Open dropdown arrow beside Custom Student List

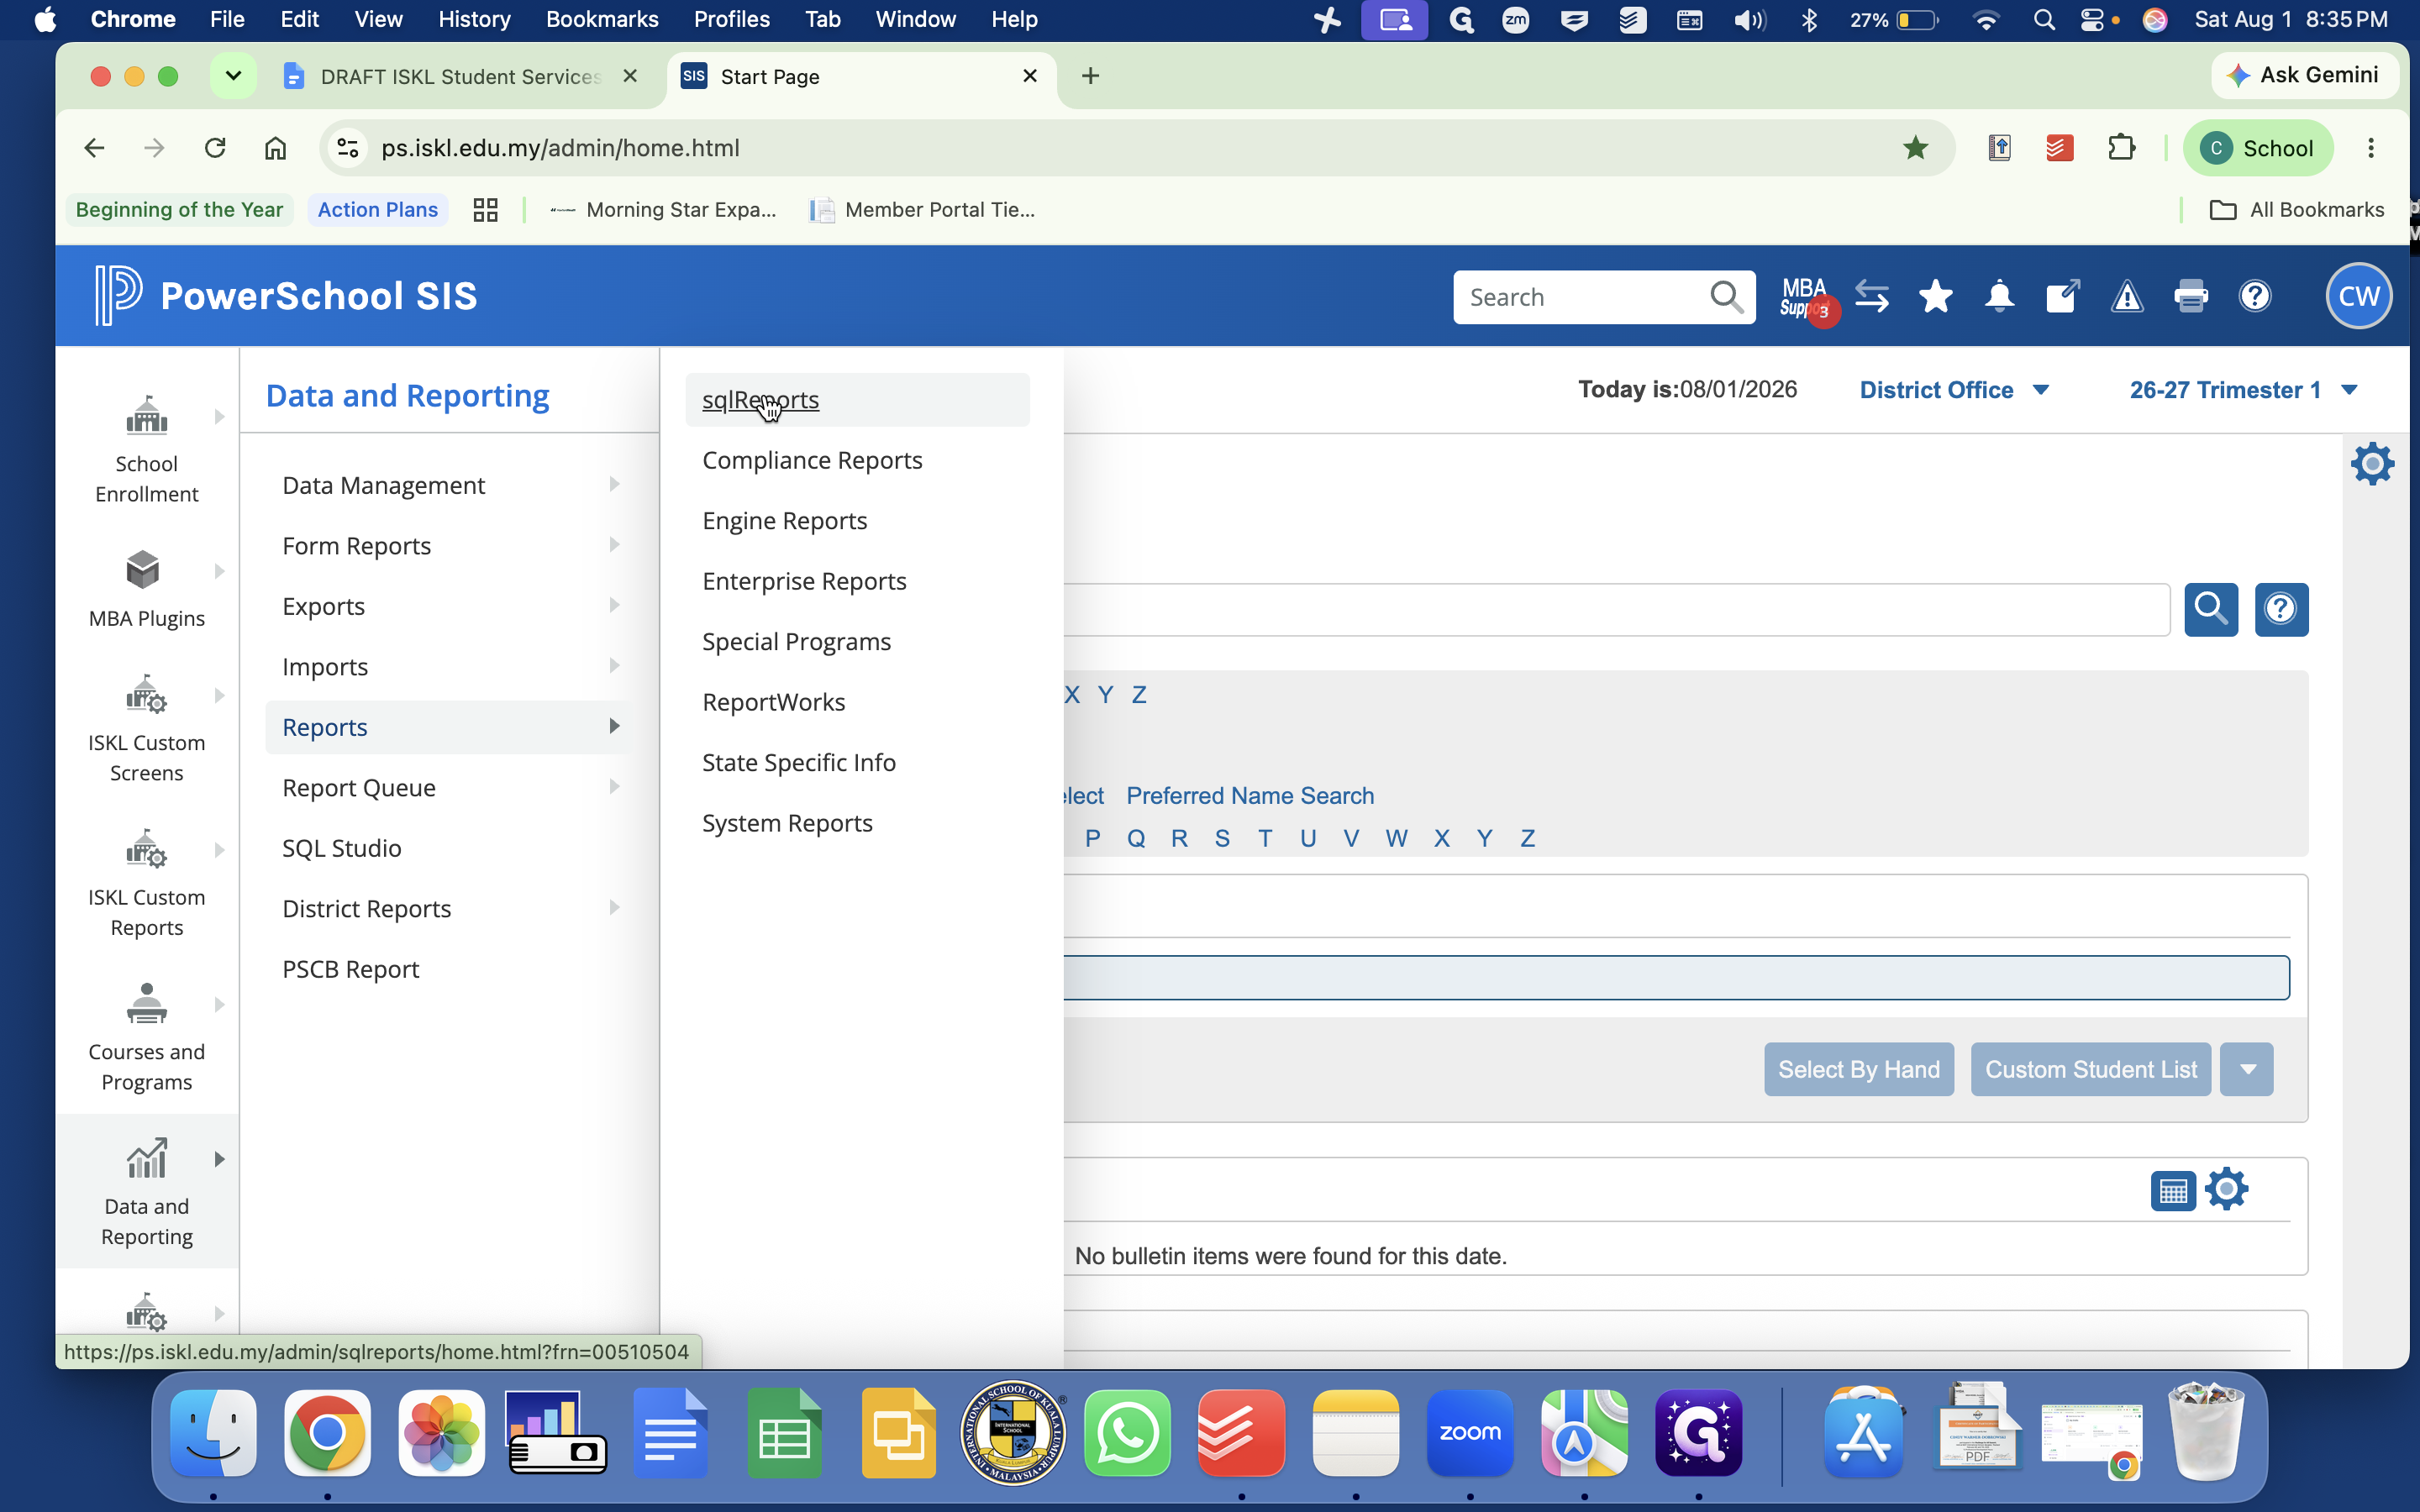(2247, 1070)
